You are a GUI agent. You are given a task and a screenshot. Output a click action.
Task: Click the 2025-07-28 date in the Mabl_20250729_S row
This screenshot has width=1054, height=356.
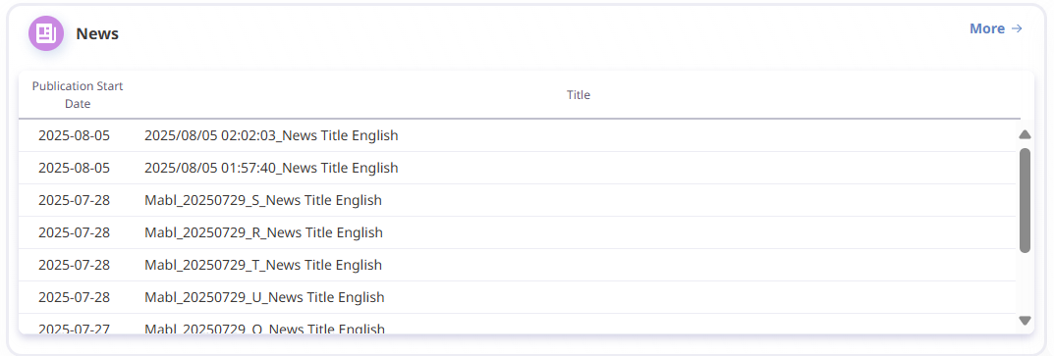(74, 200)
